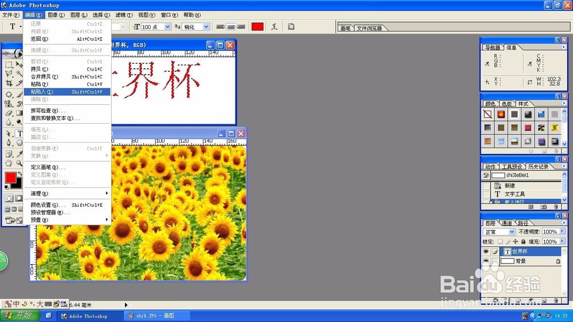Screen dimensions: 573x322
Task: Click Windows 开始 Start button
Action: 19,316
